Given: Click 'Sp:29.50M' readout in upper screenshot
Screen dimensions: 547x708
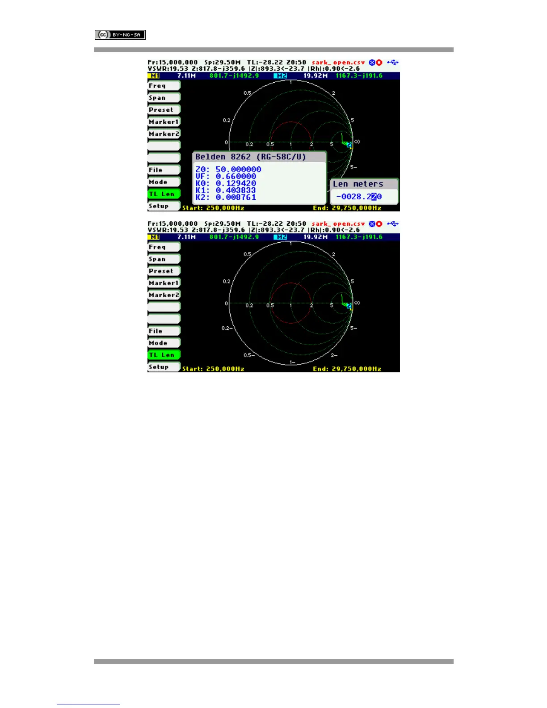Looking at the screenshot, I should pos(222,63).
